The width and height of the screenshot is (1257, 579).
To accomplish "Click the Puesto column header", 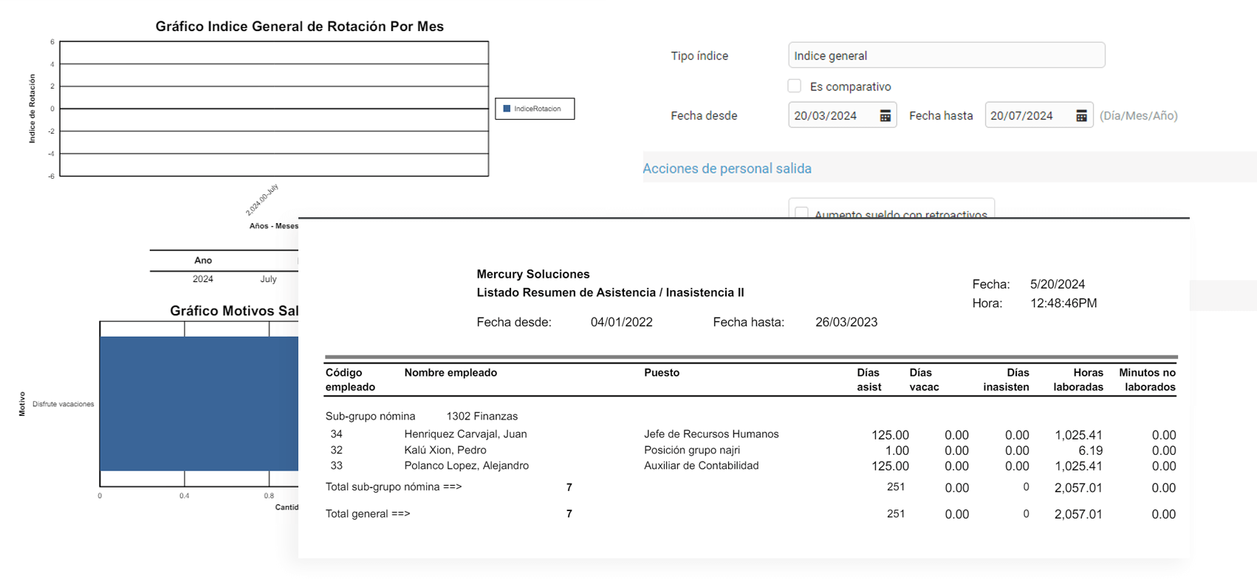I will coord(662,373).
